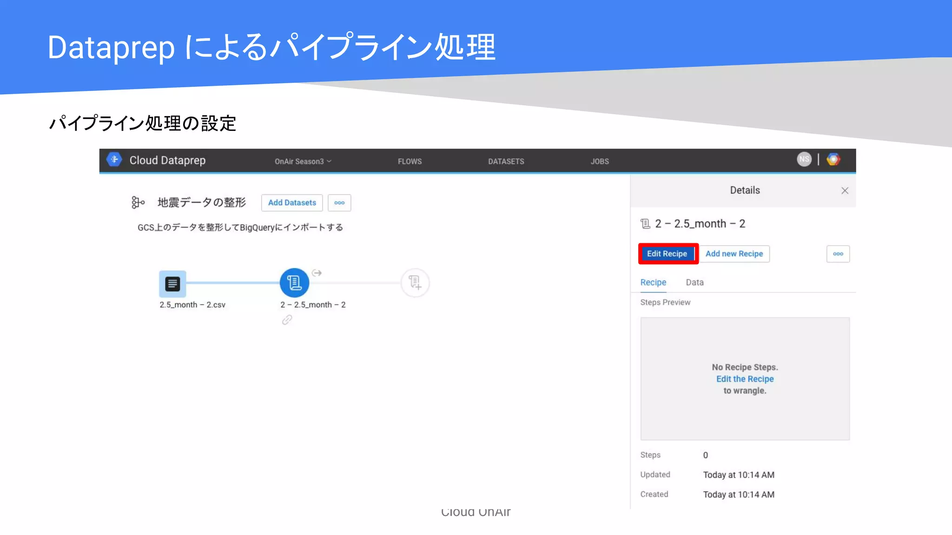
Task: Click the Created value Today at 10:14 AM
Action: pos(739,495)
